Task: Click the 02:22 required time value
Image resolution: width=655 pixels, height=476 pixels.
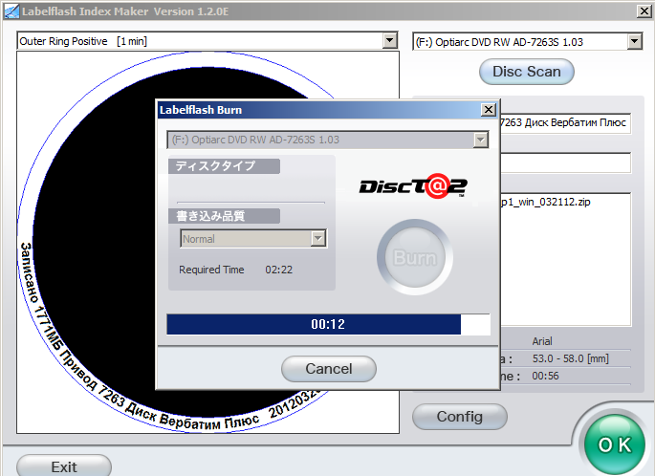Action: pyautogui.click(x=278, y=270)
